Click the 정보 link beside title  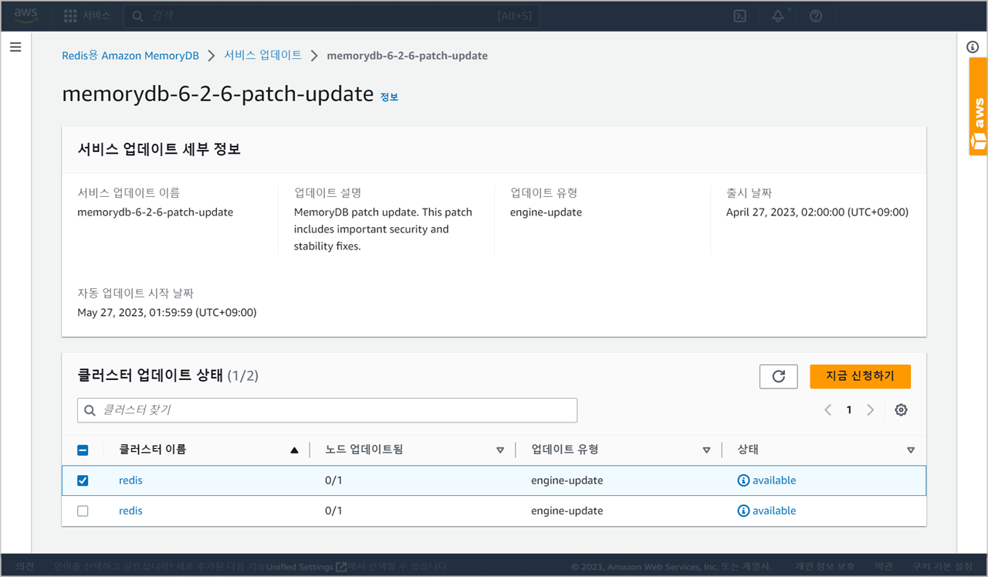tap(389, 97)
